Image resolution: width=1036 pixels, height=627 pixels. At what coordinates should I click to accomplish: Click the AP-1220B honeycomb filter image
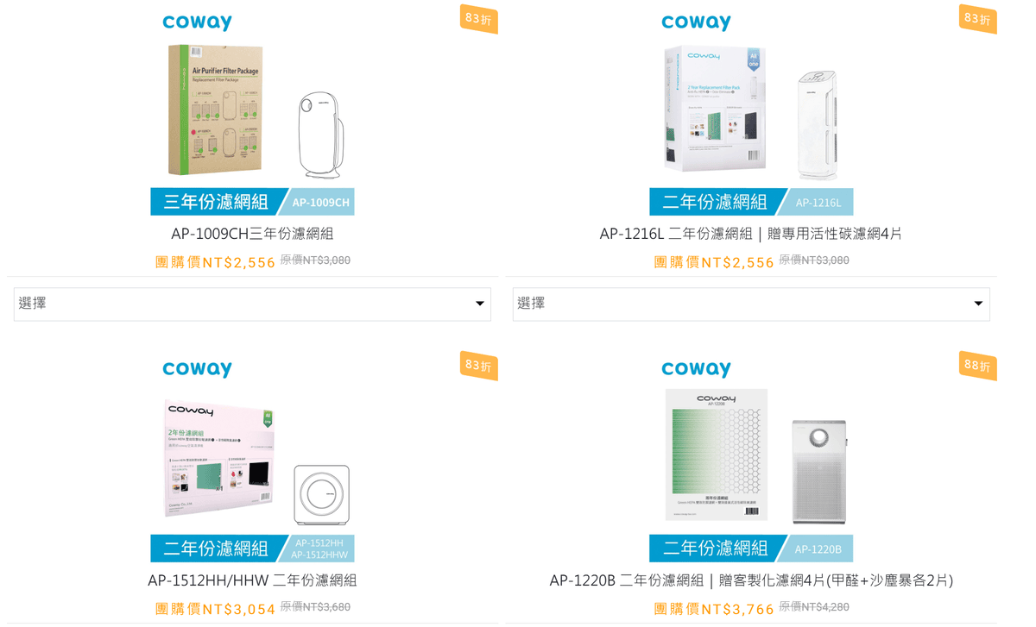tap(716, 454)
